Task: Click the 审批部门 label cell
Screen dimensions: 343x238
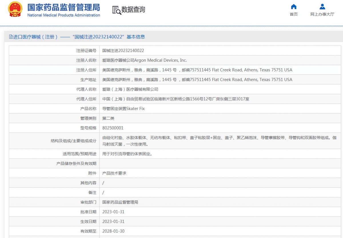Action: (x=54, y=202)
